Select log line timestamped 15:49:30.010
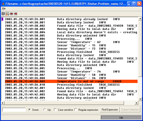This screenshot has width=143, height=121. [71, 52]
